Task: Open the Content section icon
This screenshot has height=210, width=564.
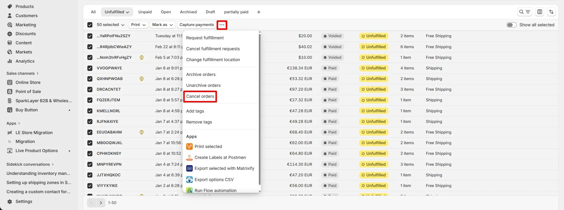Action: coord(10,43)
